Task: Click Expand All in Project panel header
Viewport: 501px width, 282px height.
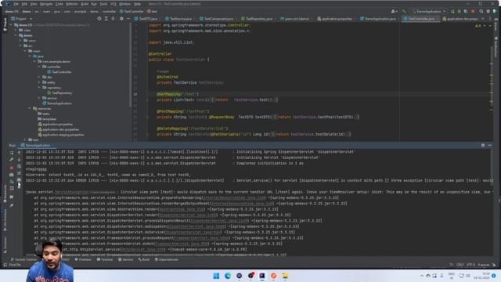Action: [x=106, y=19]
